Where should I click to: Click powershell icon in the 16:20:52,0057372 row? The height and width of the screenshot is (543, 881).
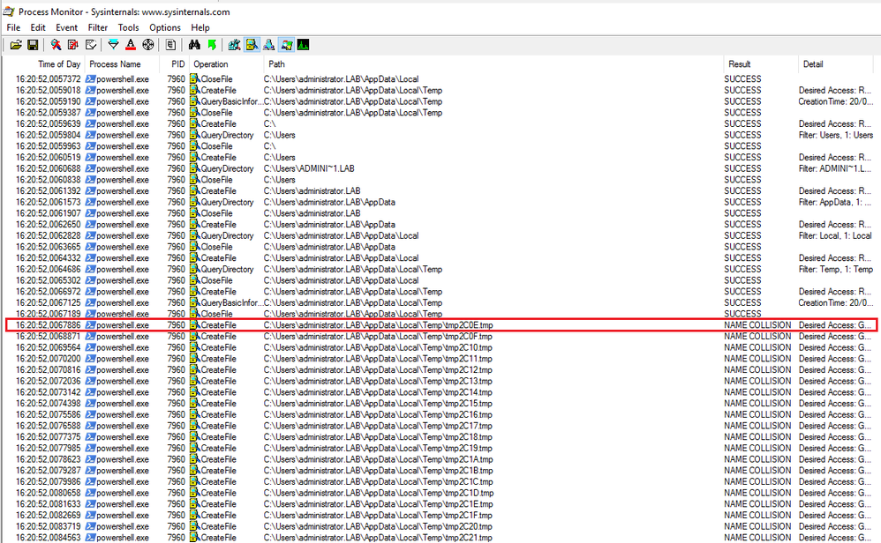point(90,79)
